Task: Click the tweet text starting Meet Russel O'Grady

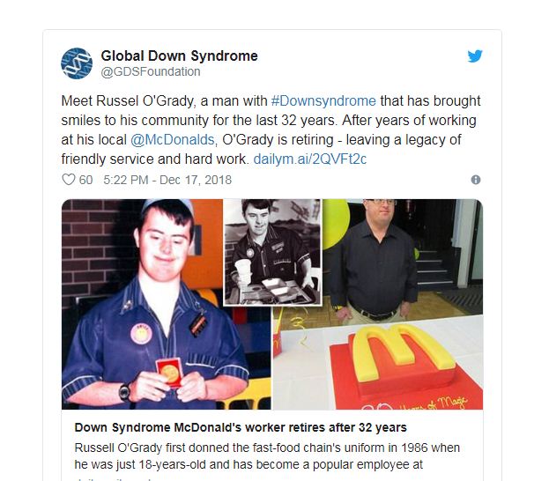Action: click(271, 129)
